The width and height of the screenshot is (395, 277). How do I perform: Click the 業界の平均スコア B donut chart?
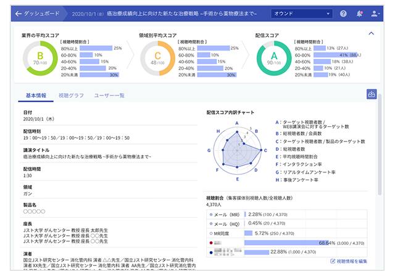40,58
